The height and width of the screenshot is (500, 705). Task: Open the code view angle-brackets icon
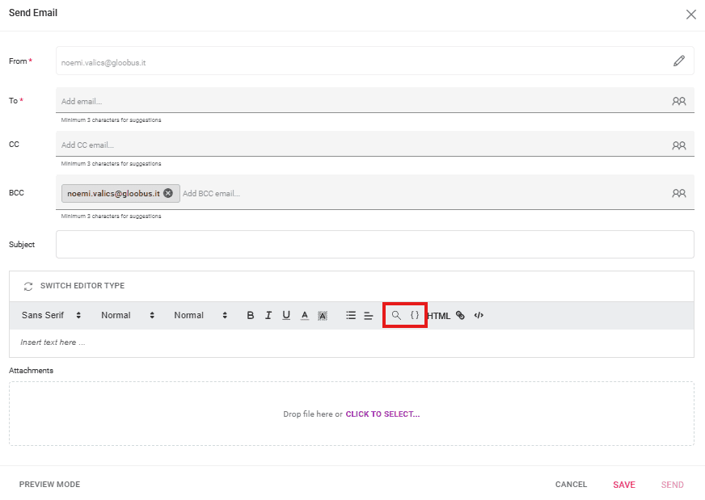[479, 316]
